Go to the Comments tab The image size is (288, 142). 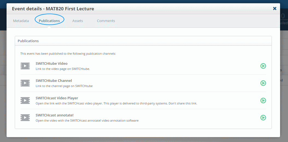click(106, 21)
